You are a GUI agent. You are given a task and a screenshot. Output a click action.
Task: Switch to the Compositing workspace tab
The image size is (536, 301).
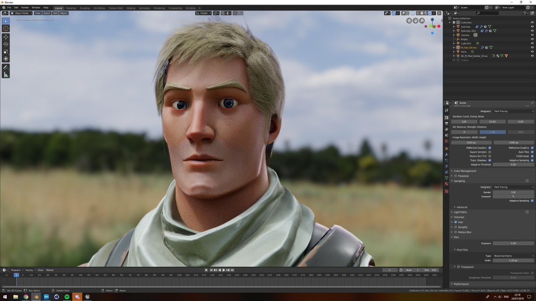click(175, 8)
